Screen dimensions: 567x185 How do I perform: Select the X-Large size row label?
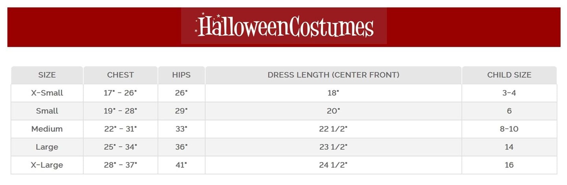[x=47, y=165]
